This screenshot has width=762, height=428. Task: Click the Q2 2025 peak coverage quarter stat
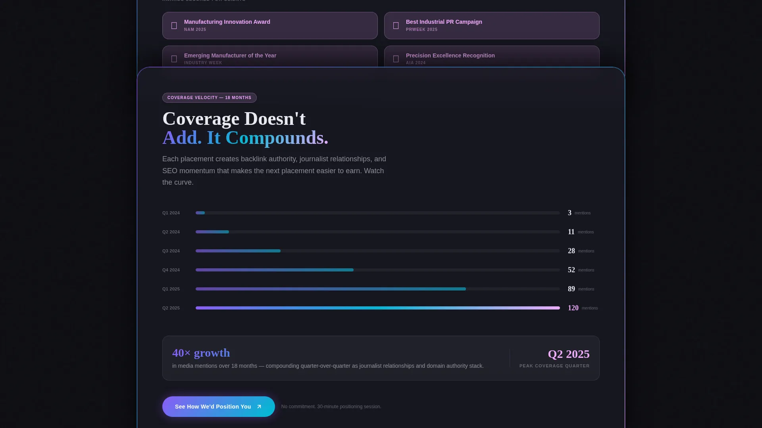click(x=554, y=358)
